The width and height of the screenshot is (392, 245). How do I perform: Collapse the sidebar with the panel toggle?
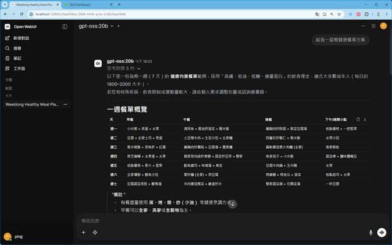click(65, 27)
